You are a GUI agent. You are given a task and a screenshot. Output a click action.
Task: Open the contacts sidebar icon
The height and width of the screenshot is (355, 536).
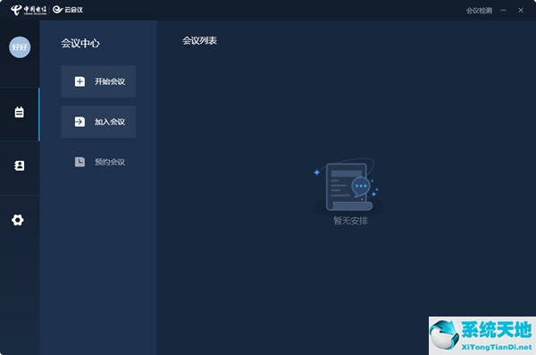[x=19, y=165]
